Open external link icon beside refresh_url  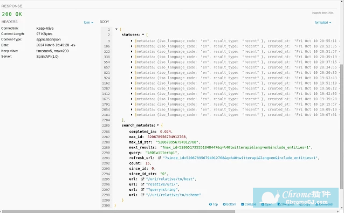coord(160,158)
